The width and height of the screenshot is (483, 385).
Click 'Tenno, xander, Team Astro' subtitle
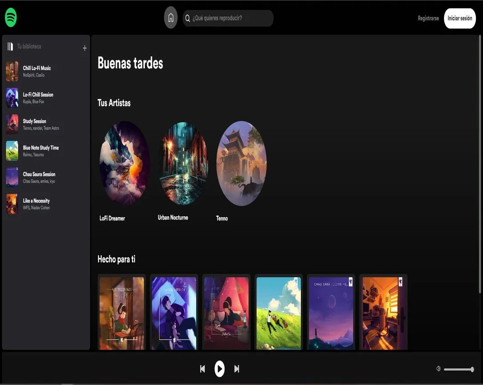click(41, 128)
